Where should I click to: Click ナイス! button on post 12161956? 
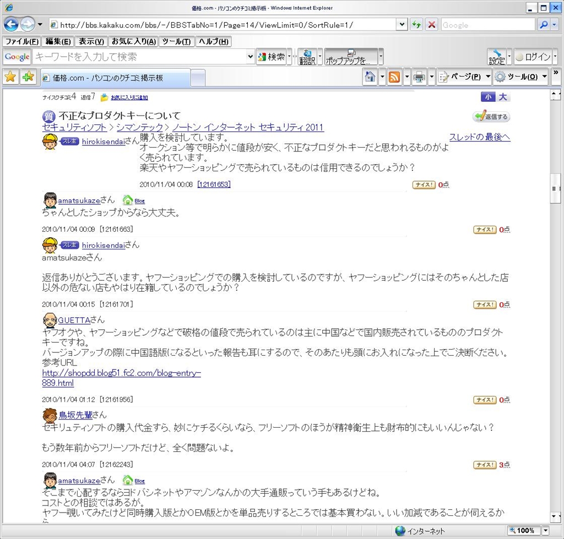click(x=485, y=400)
